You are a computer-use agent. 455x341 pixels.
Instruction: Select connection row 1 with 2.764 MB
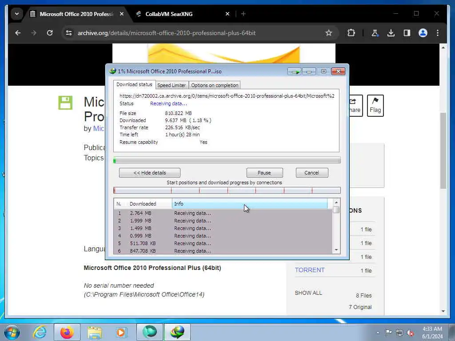pyautogui.click(x=223, y=213)
